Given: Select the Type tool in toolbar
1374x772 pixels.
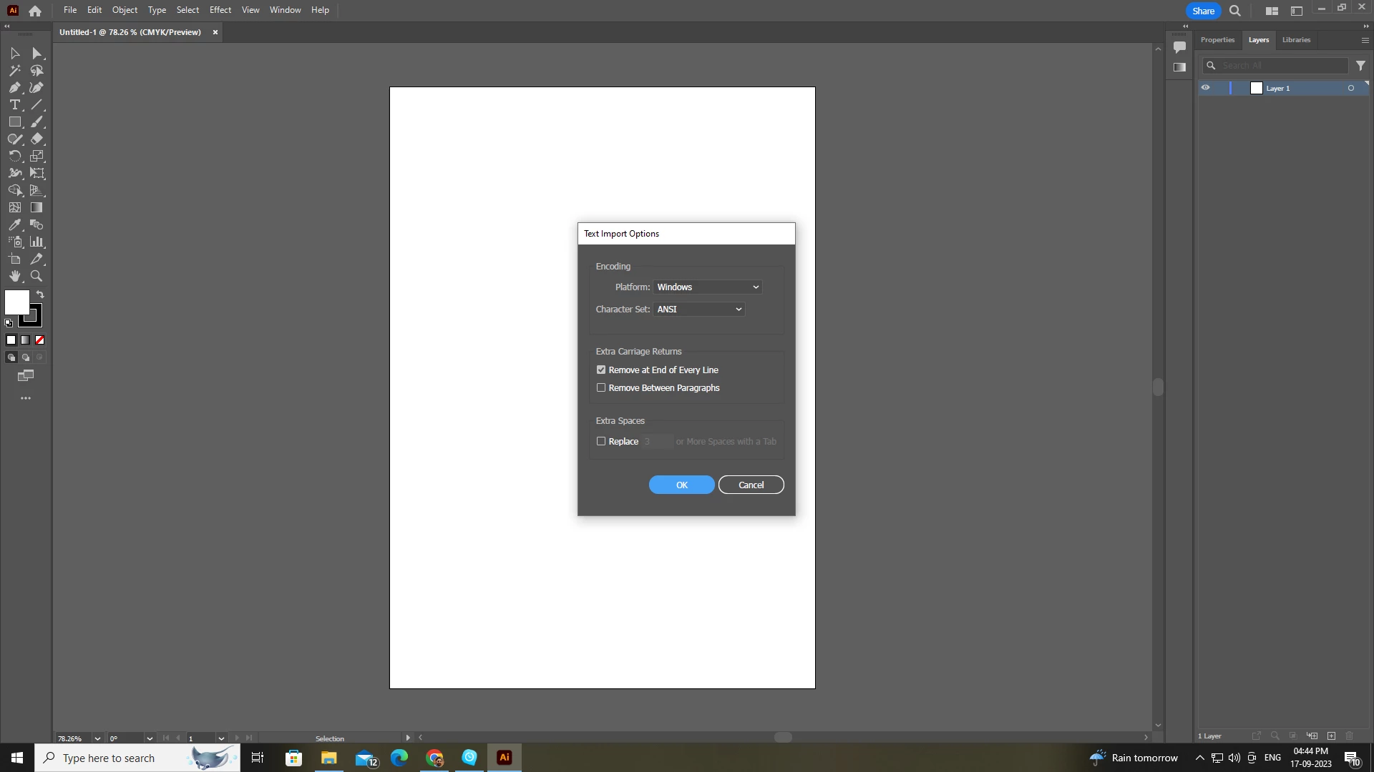Looking at the screenshot, I should tap(14, 105).
